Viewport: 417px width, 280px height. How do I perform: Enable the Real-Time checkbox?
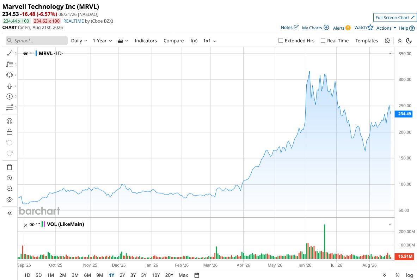point(323,41)
